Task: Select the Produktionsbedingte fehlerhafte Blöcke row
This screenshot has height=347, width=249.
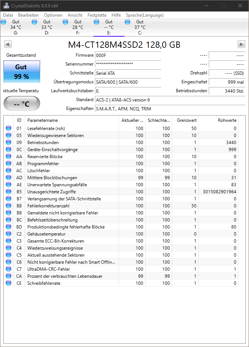Action: click(x=121, y=227)
